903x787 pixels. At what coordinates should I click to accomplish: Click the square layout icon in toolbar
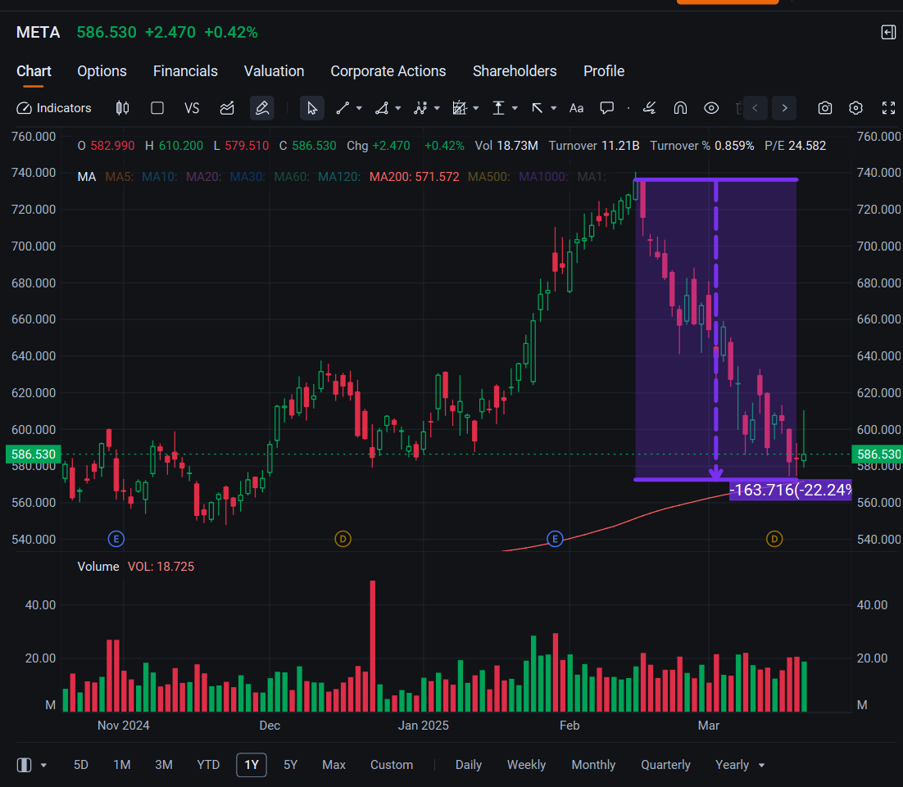point(157,108)
